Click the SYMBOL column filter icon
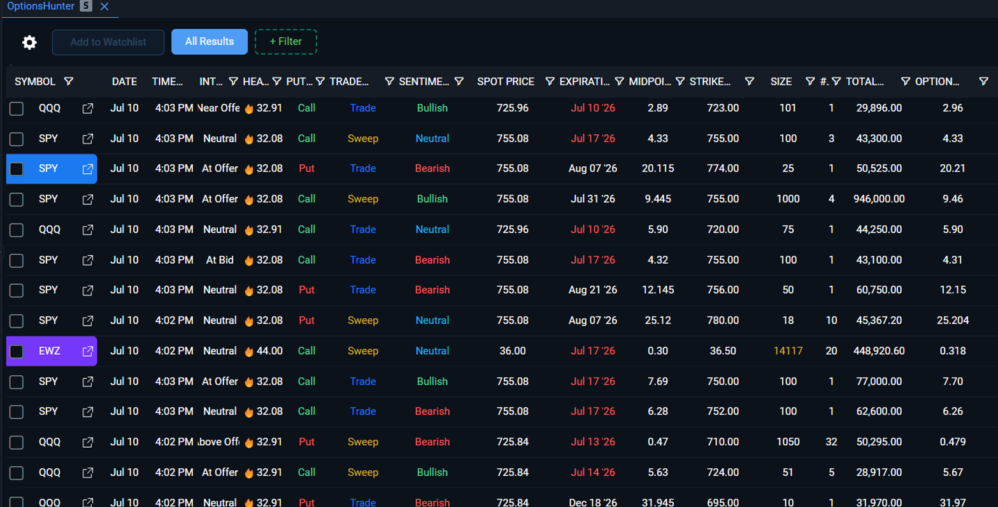This screenshot has height=507, width=998. click(x=69, y=82)
